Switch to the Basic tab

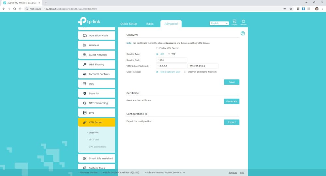[150, 24]
